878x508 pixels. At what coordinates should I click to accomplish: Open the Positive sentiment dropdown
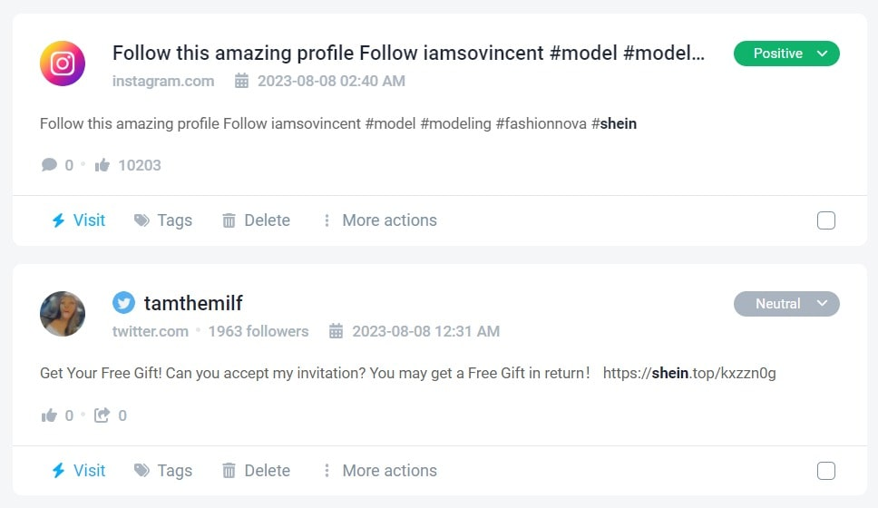click(x=786, y=54)
